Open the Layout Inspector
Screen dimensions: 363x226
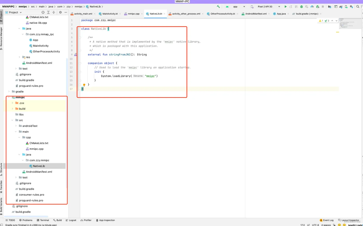click(x=348, y=220)
